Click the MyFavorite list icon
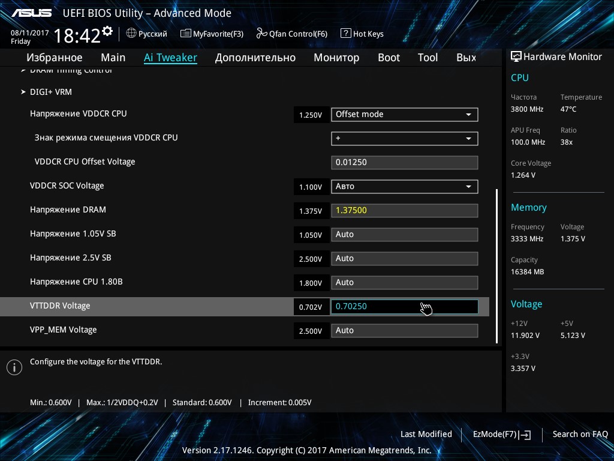 [x=186, y=34]
